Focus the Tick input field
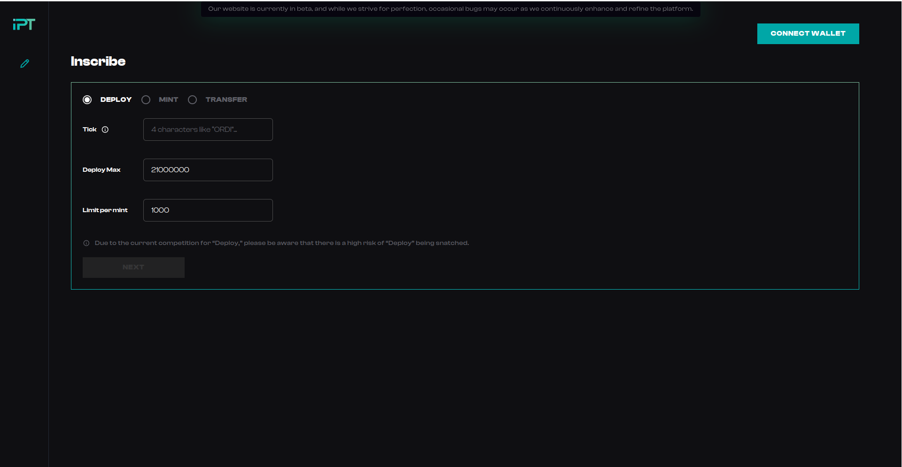Viewport: 902px width, 467px height. pyautogui.click(x=208, y=130)
